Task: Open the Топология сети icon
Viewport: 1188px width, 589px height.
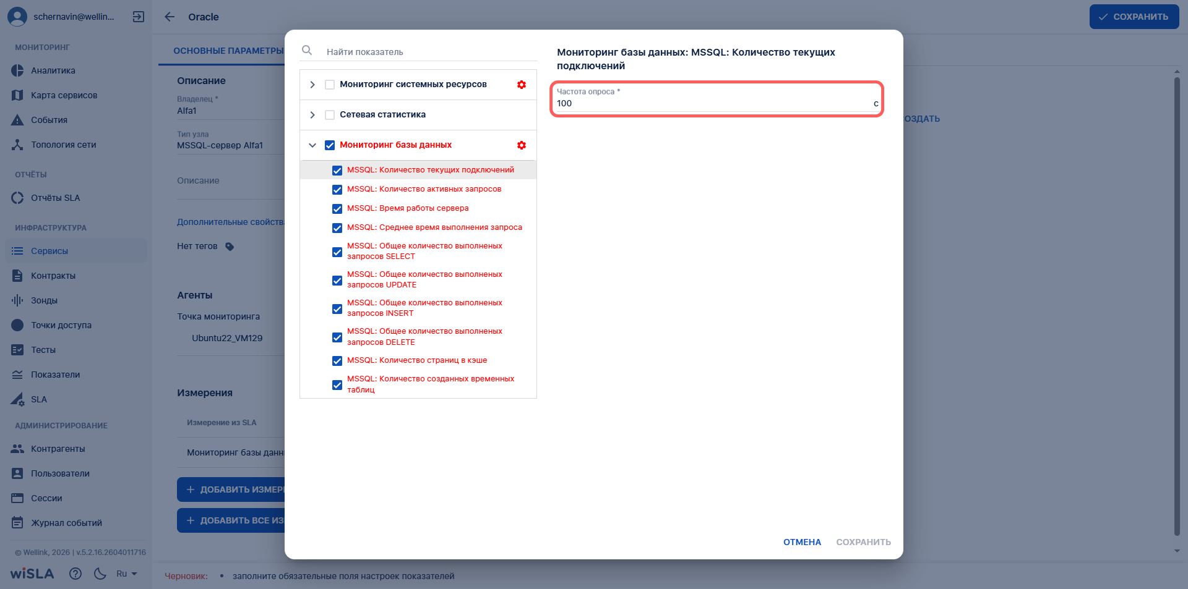Action: click(x=17, y=145)
